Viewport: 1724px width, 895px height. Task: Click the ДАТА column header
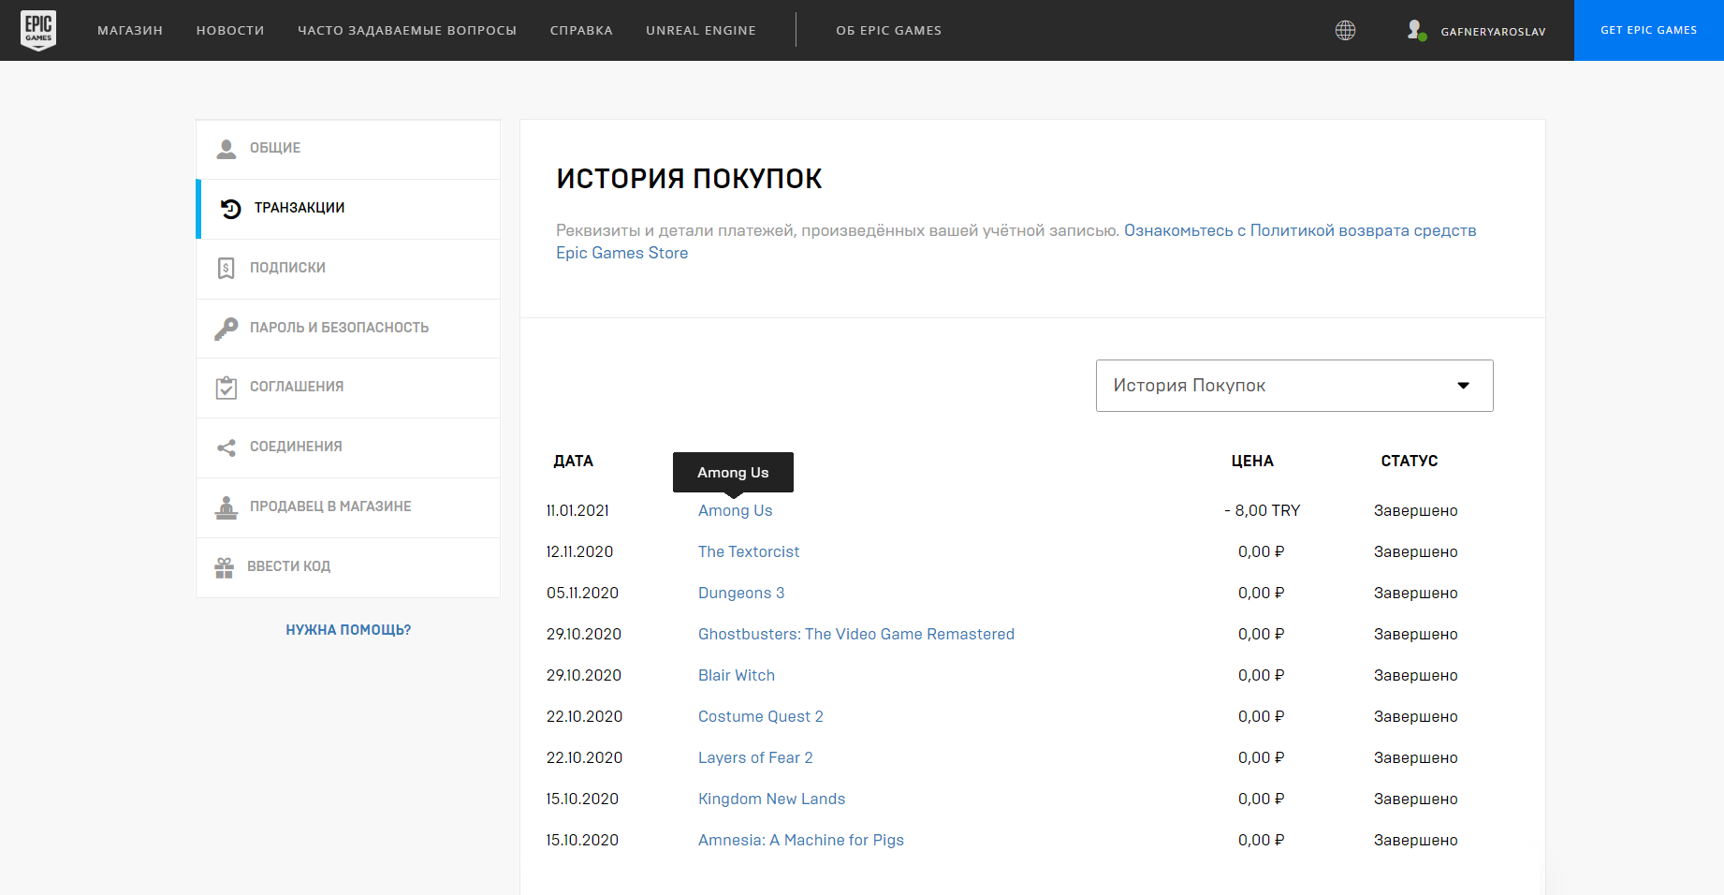point(574,461)
